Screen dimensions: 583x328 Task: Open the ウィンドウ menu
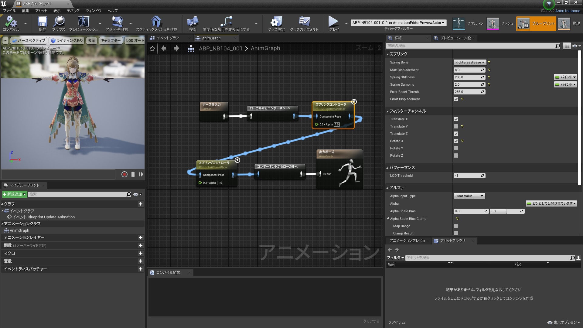pos(93,11)
